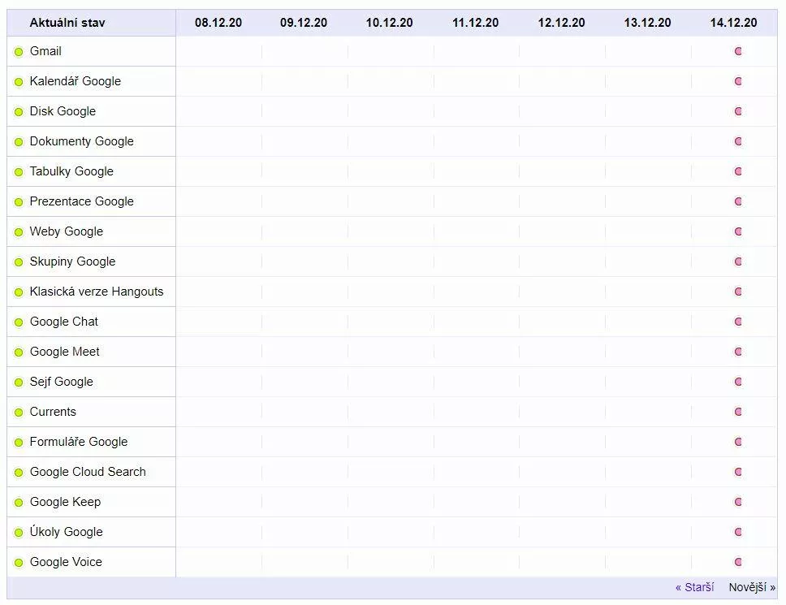Image resolution: width=786 pixels, height=605 pixels.
Task: Select the Weby Google service name
Action: click(x=66, y=231)
